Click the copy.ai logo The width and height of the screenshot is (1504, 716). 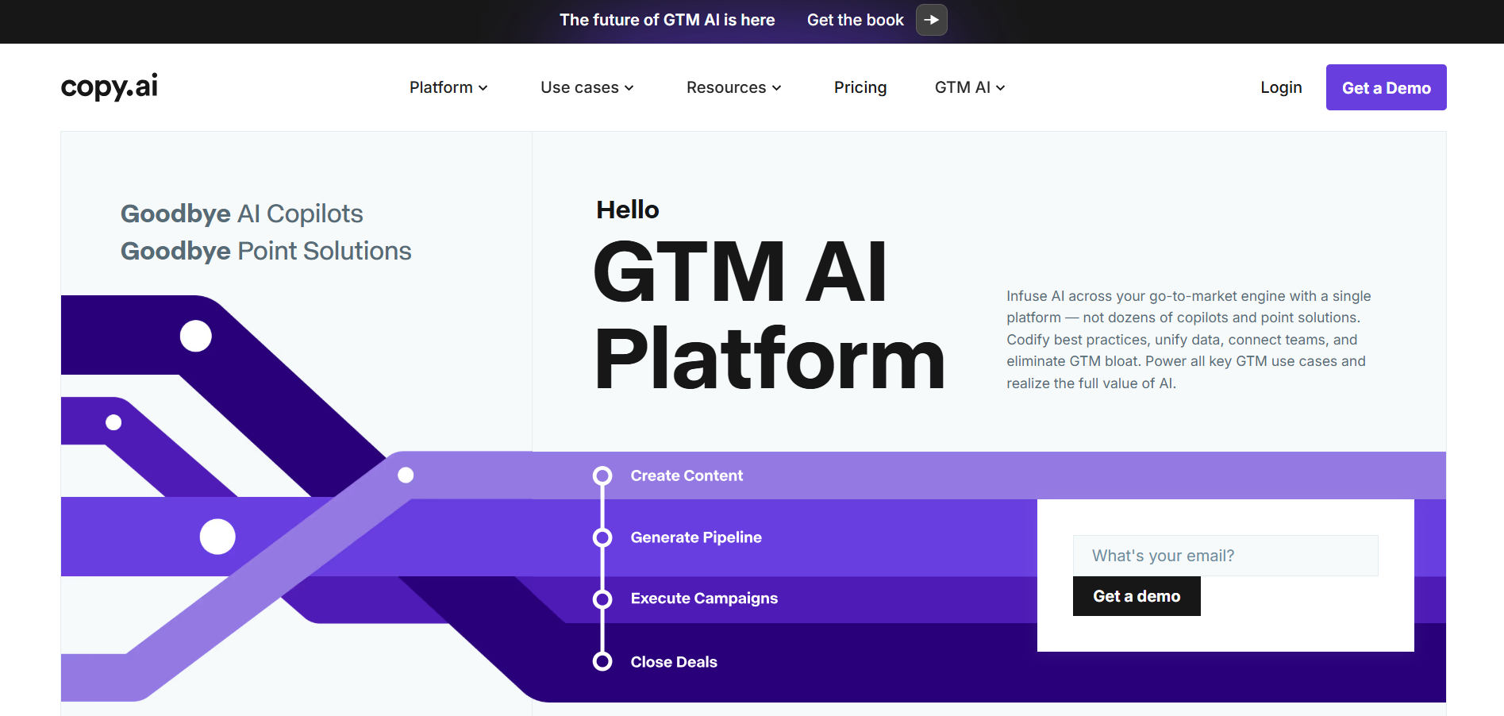tap(110, 87)
